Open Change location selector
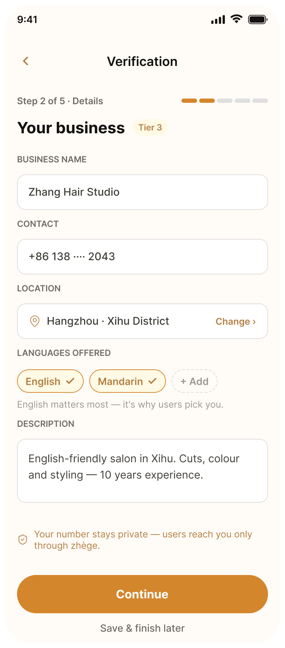 pos(236,322)
